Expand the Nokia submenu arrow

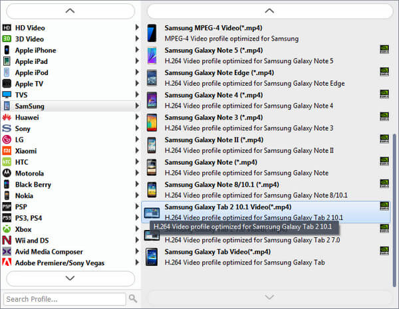137,195
